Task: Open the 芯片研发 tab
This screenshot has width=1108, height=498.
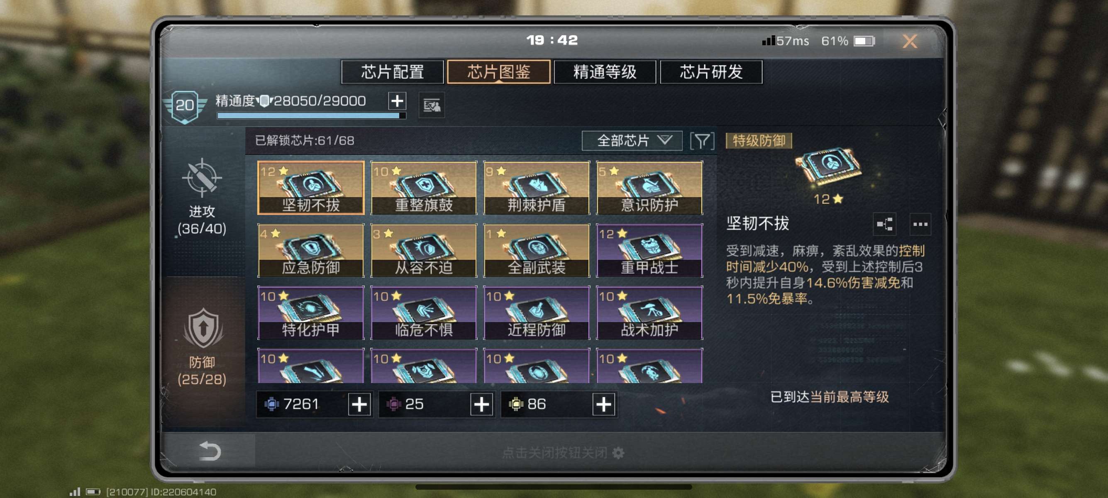Action: pyautogui.click(x=711, y=72)
